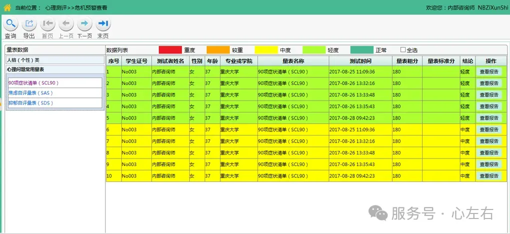This screenshot has height=234, width=510.
Task: Click the 导出 export icon
Action: coord(29,24)
